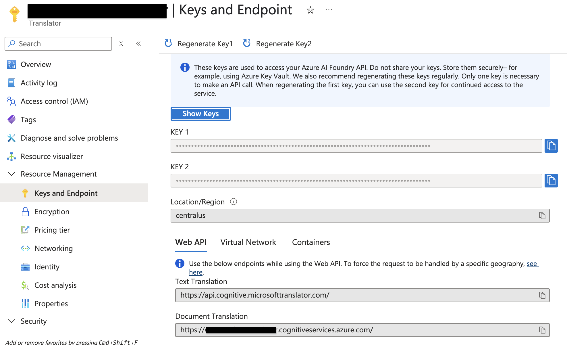Click the centralus region field
Image resolution: width=567 pixels, height=345 pixels.
click(x=360, y=216)
